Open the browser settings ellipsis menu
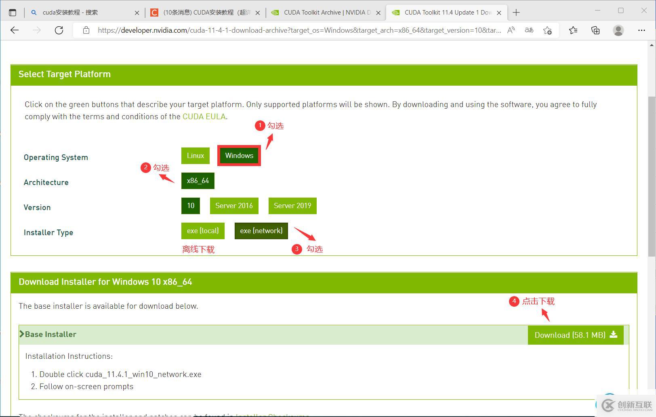 point(641,30)
